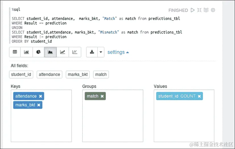This screenshot has width=235, height=149.
Task: Click the WHERE Result == prediction line
Action: point(39,23)
